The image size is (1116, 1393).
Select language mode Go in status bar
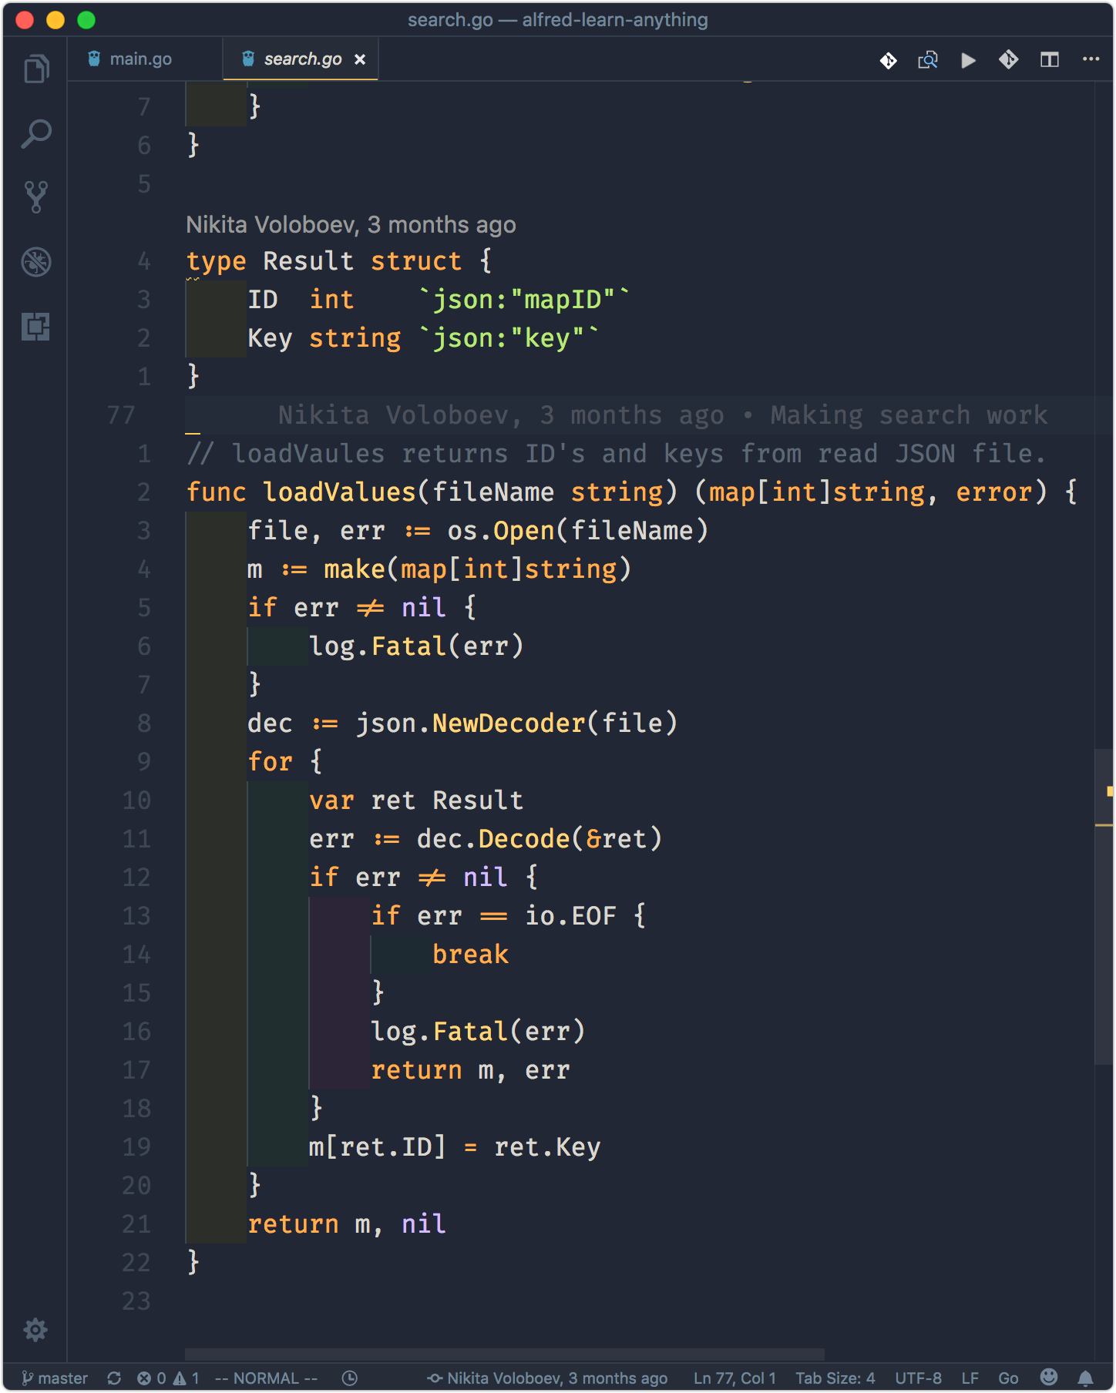(1008, 1378)
